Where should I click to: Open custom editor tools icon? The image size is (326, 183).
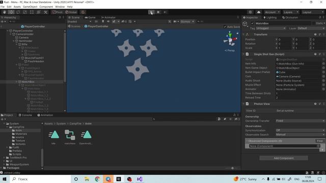[45, 12]
